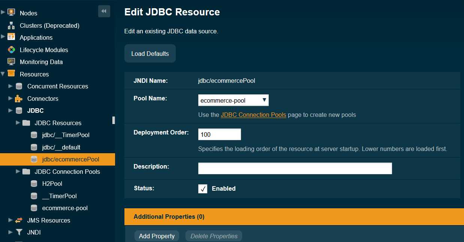Image resolution: width=464 pixels, height=242 pixels.
Task: Select the ecommerce-pool connection pool
Action: pyautogui.click(x=66, y=208)
